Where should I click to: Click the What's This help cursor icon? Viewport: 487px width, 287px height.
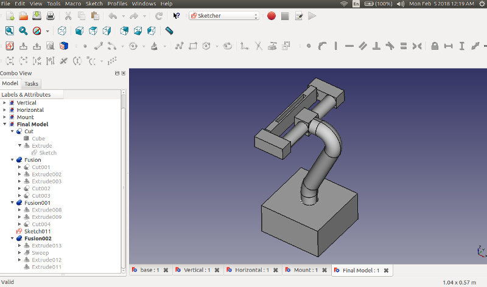tap(177, 16)
